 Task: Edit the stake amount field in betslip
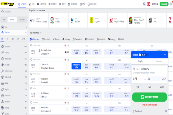[157, 79]
